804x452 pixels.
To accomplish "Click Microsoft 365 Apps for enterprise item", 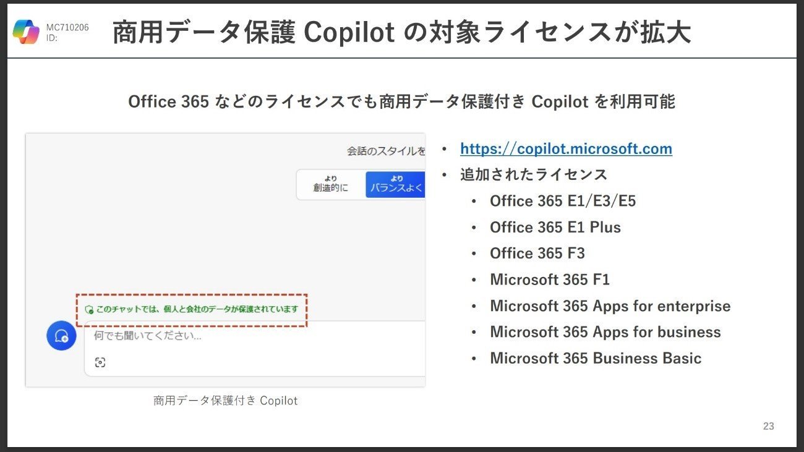I will 610,305.
